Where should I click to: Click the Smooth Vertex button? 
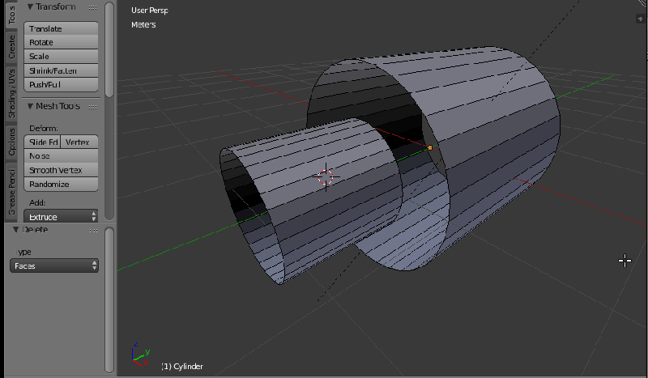pos(61,170)
